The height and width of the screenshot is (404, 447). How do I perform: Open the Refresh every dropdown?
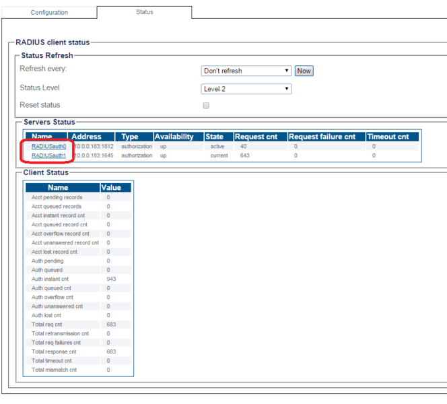246,71
